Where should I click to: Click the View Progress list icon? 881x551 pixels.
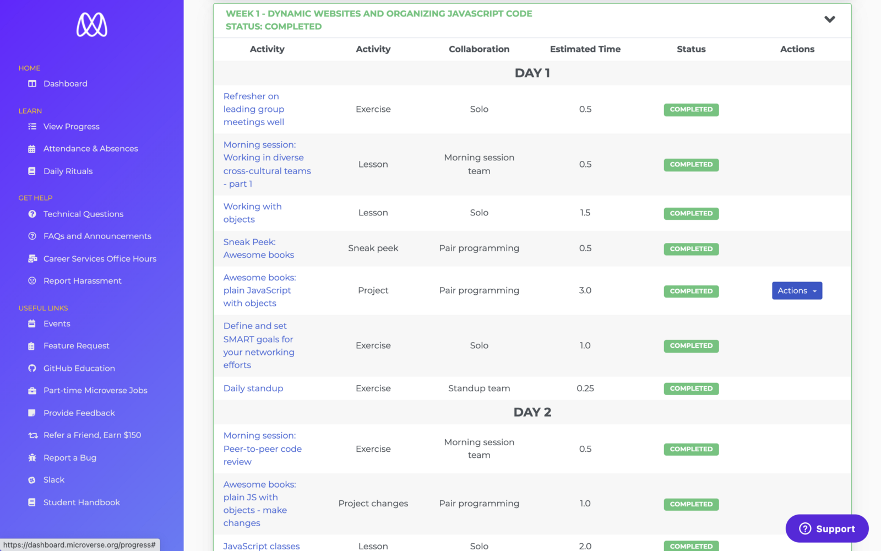pyautogui.click(x=32, y=127)
